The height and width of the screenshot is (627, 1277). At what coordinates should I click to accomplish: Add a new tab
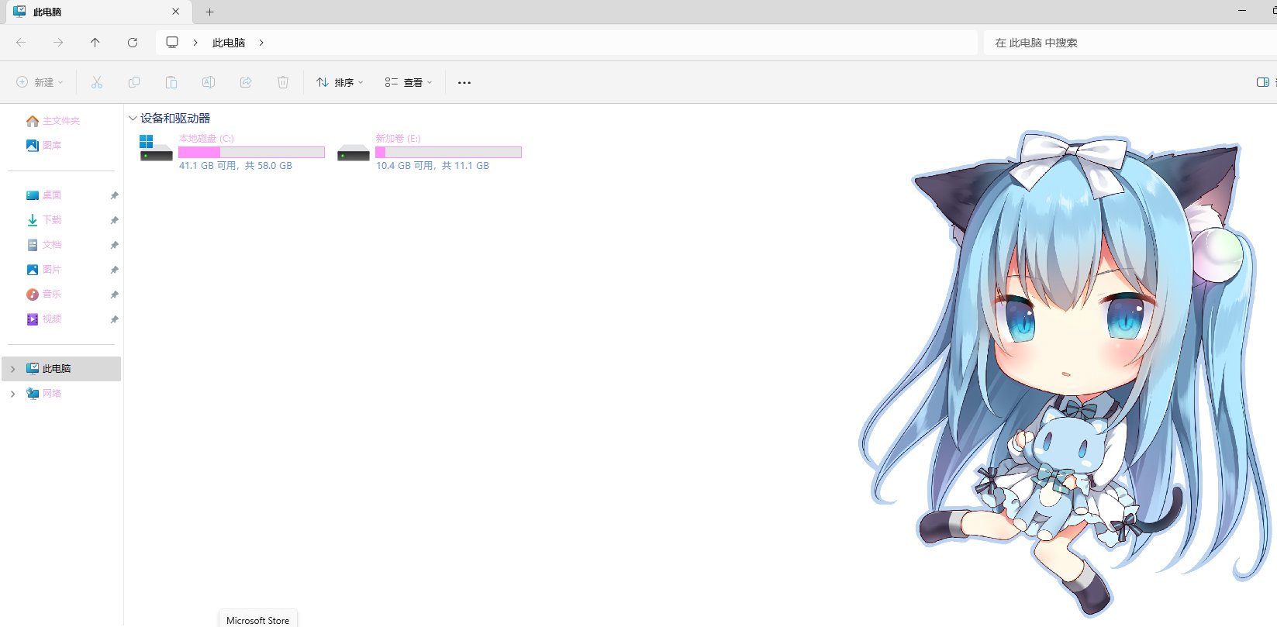click(209, 12)
